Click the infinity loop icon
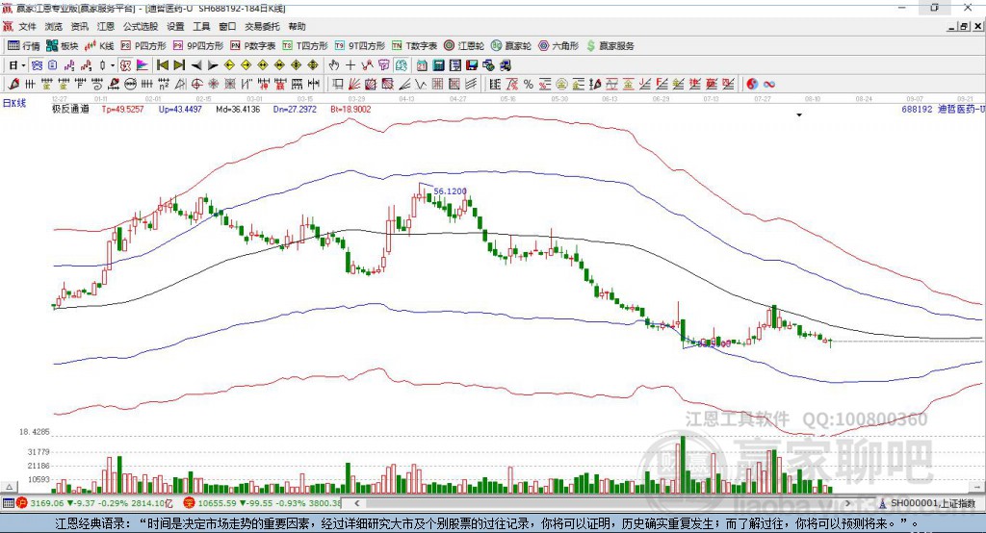Image resolution: width=986 pixels, height=533 pixels. (x=768, y=85)
